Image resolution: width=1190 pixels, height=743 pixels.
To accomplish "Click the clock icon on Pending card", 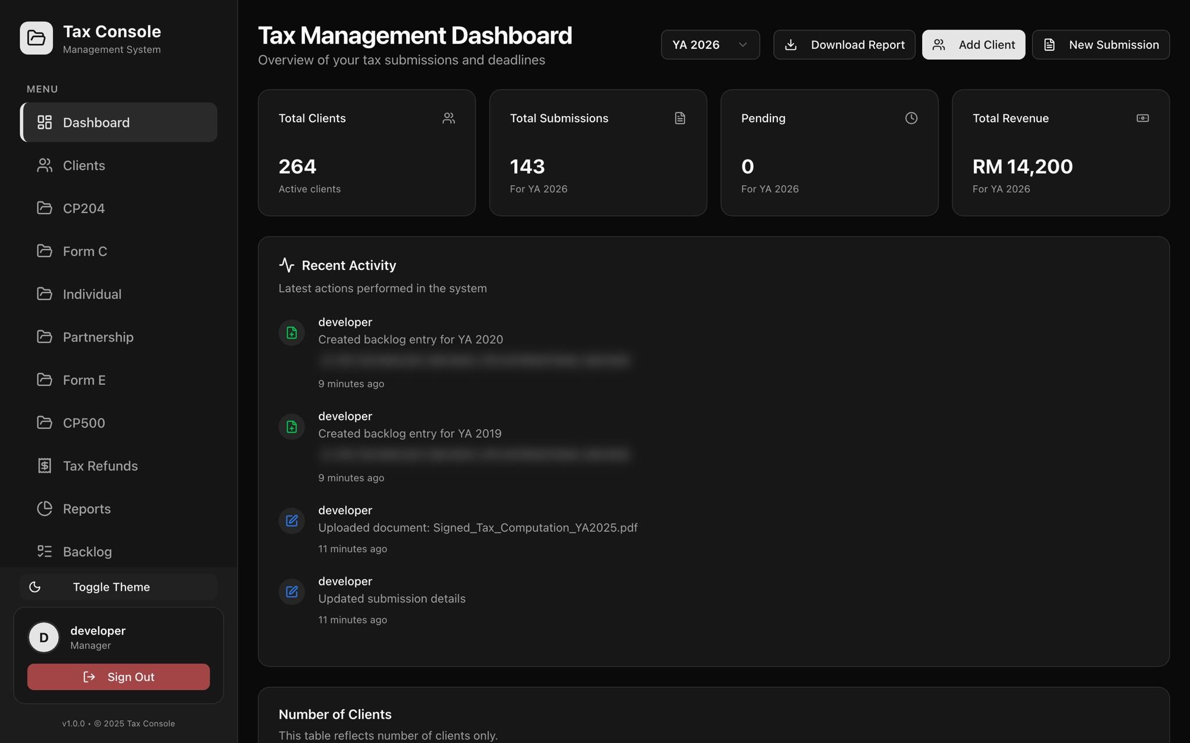I will click(911, 118).
